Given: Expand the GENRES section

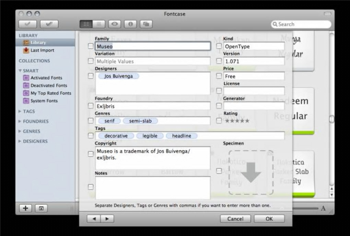Looking at the screenshot, I should click(20, 131).
